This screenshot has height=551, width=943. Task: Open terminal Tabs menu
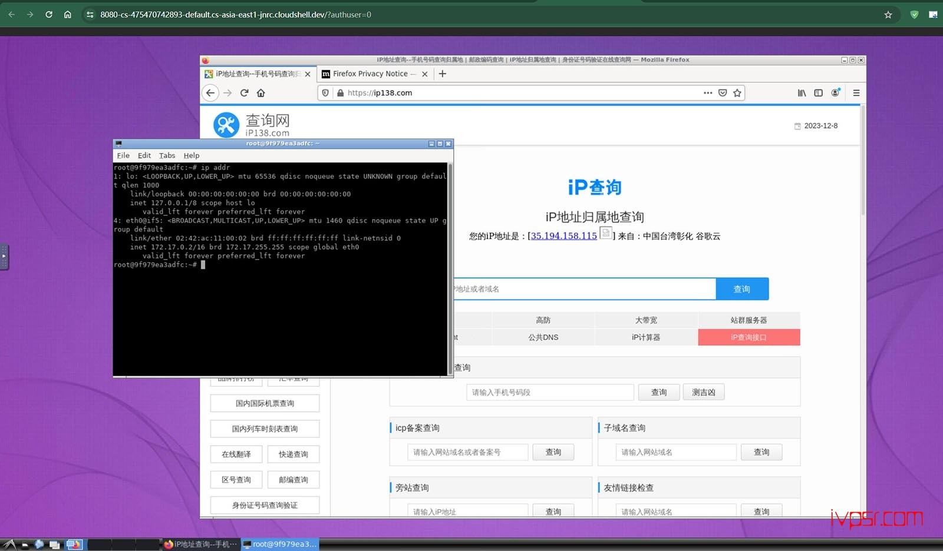click(167, 155)
